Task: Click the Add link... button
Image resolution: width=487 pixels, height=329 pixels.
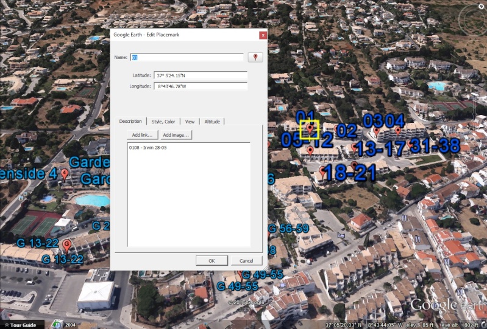Action: (x=142, y=135)
